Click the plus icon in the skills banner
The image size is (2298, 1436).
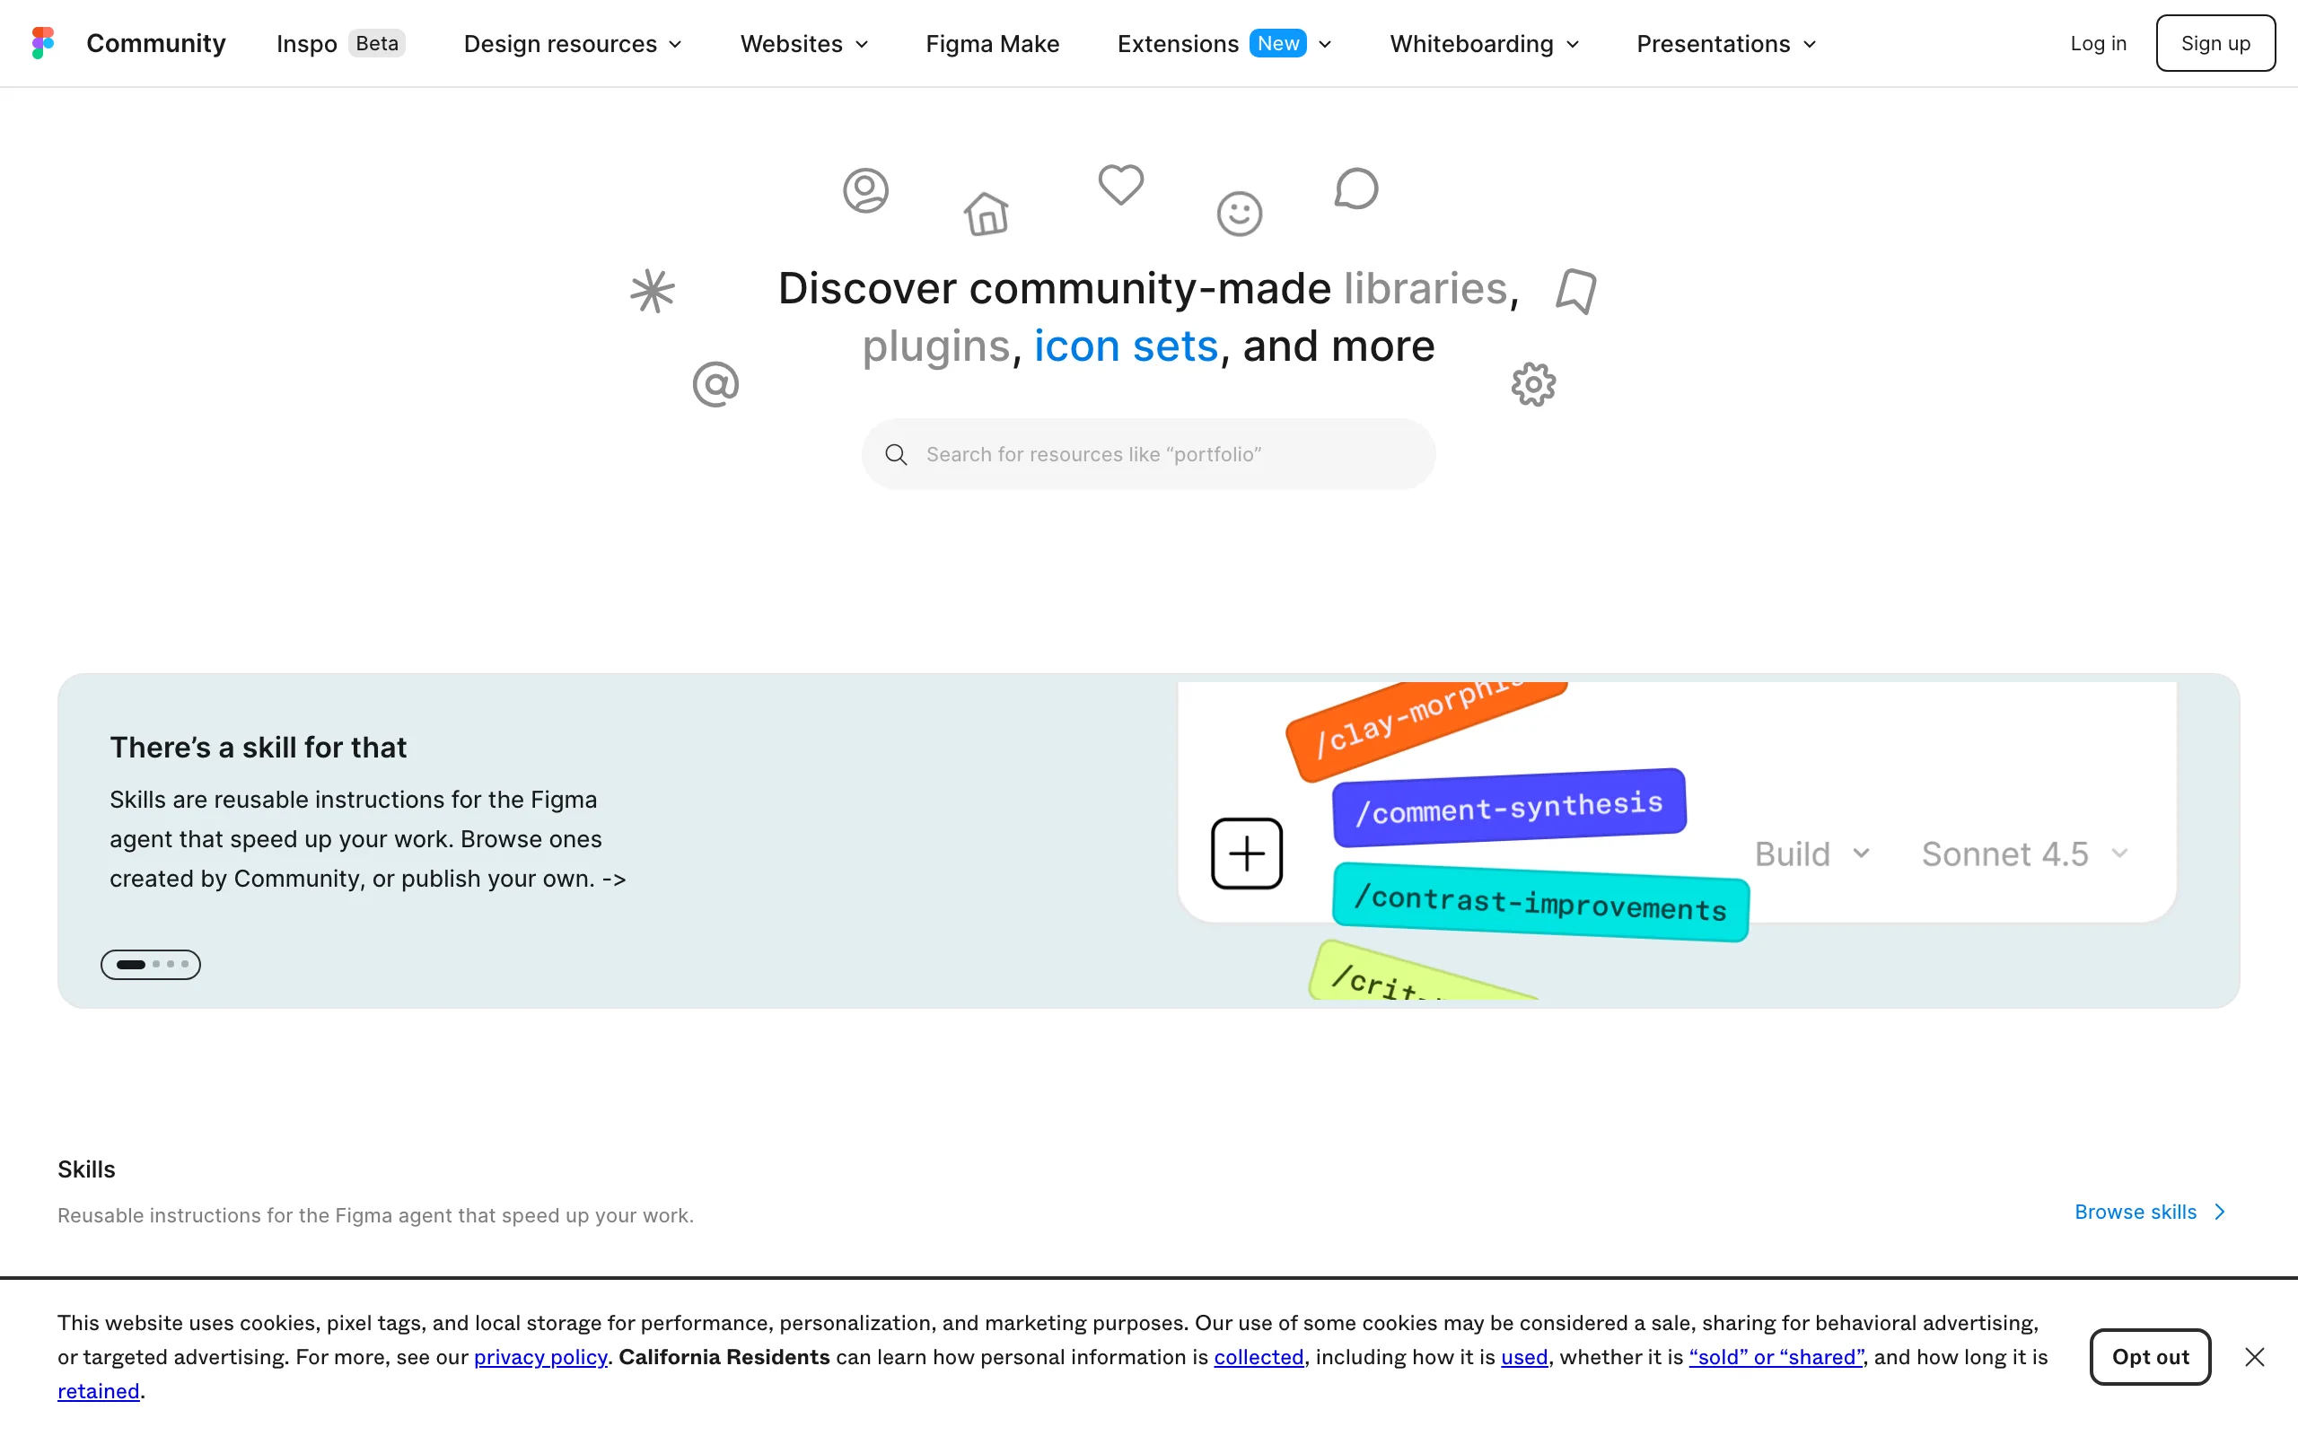[1247, 853]
